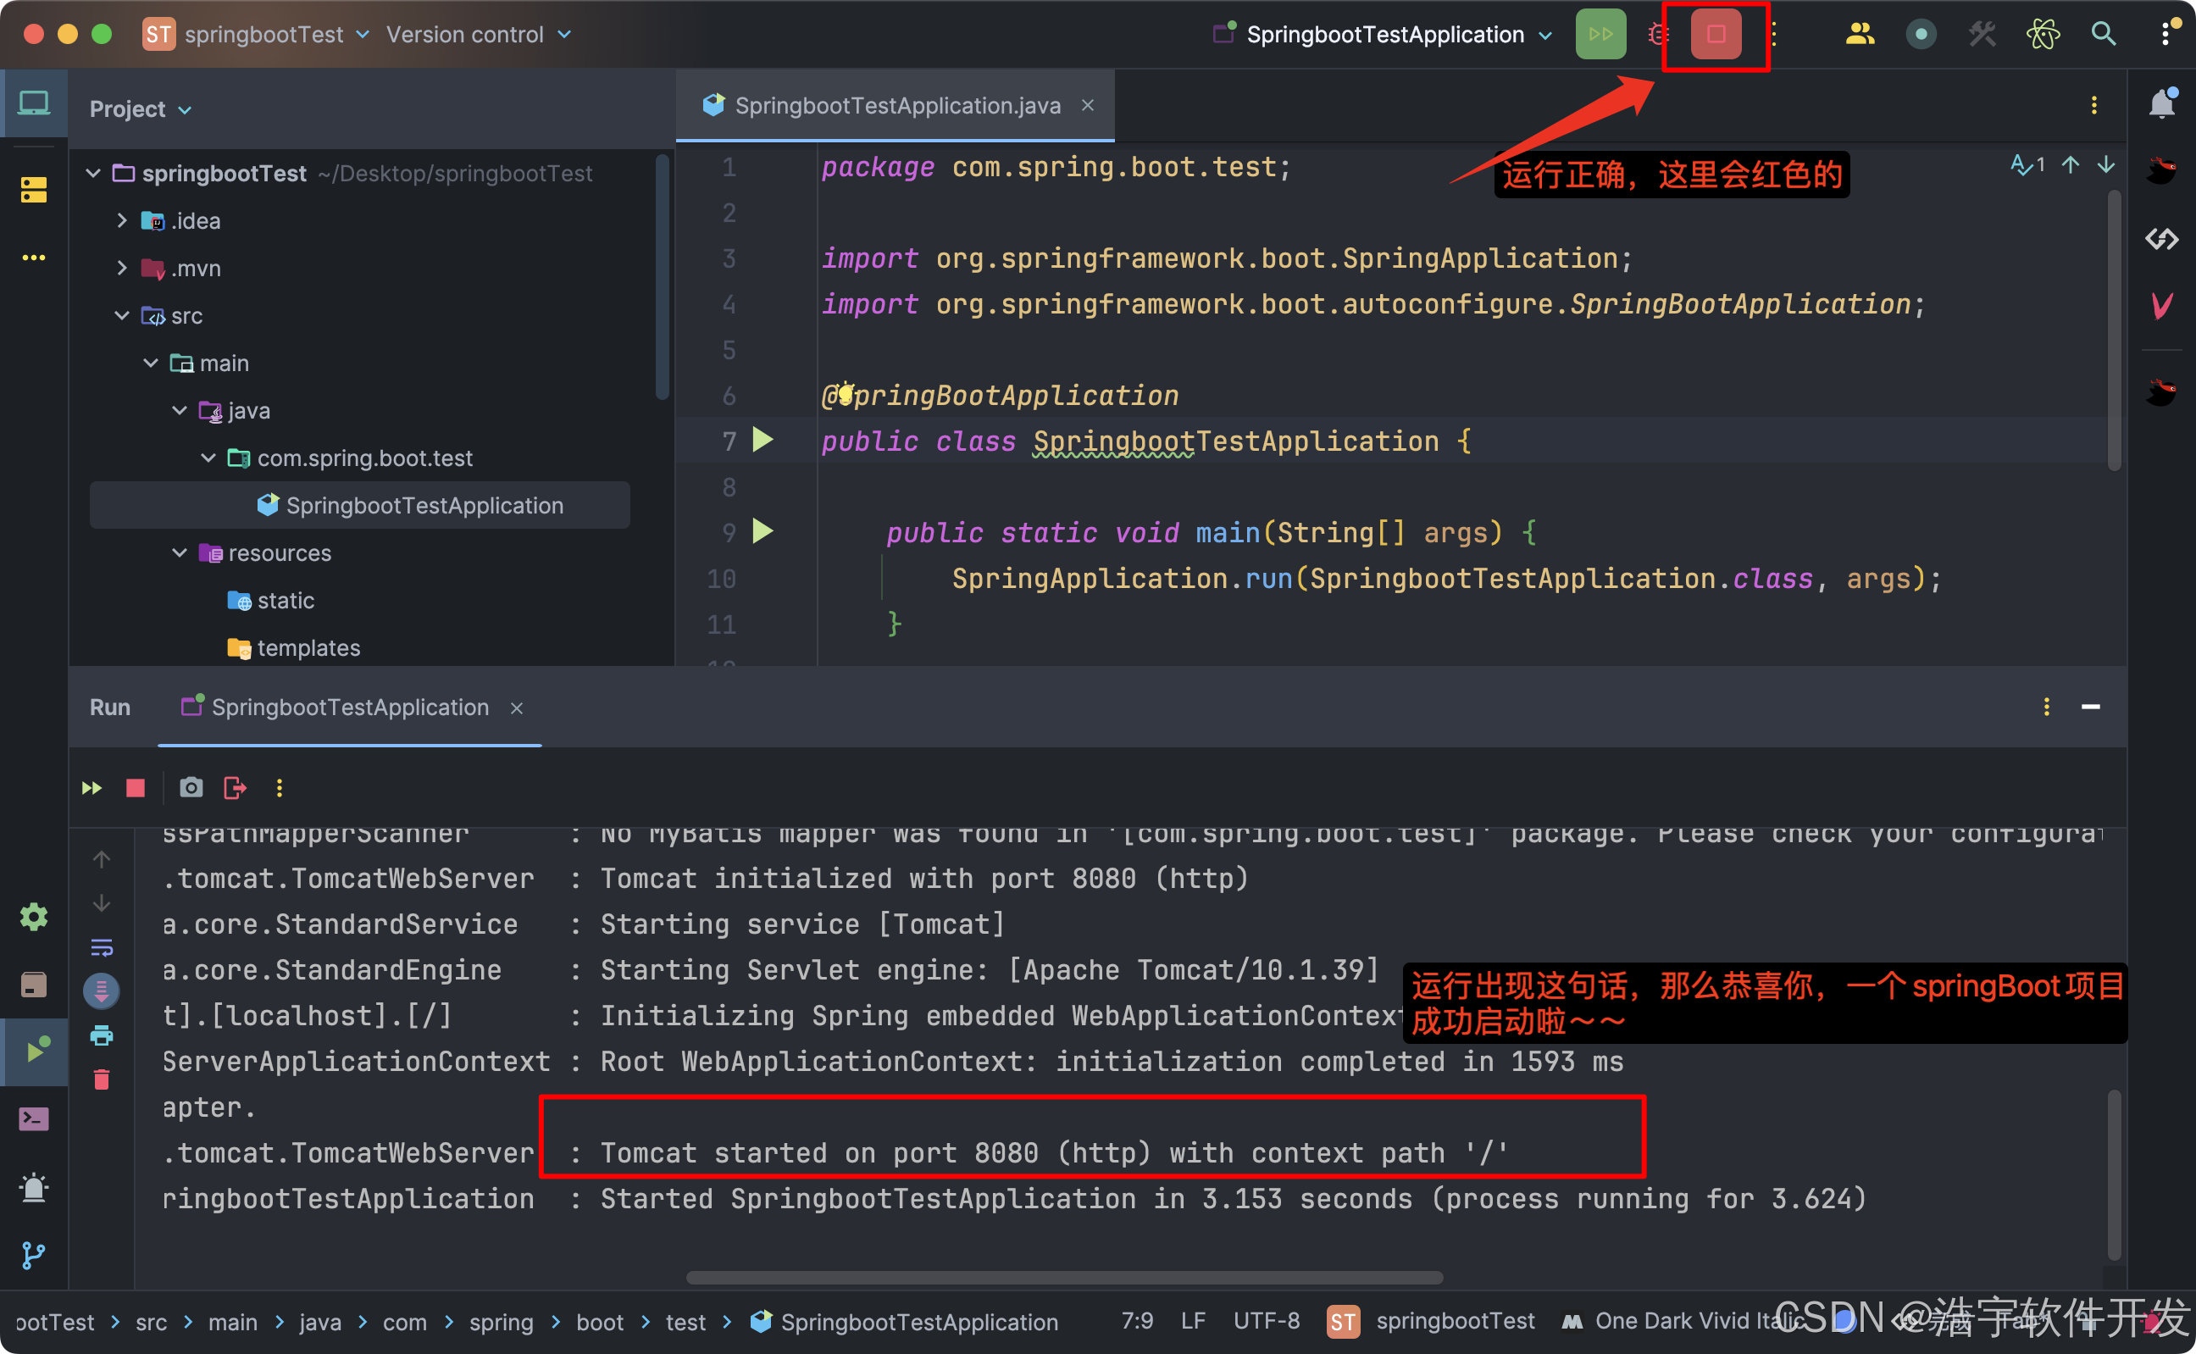
Task: Click the camera thread dump icon
Action: click(191, 788)
